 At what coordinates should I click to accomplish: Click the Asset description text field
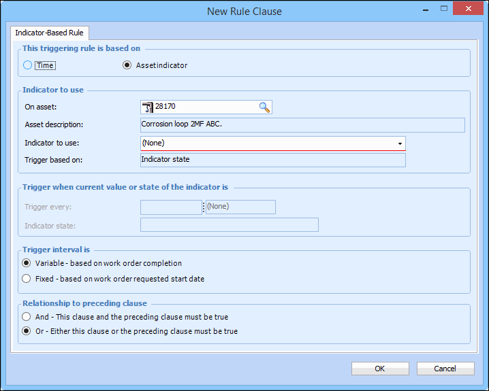coord(302,124)
